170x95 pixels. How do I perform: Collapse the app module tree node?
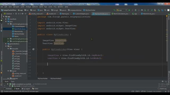4,17
